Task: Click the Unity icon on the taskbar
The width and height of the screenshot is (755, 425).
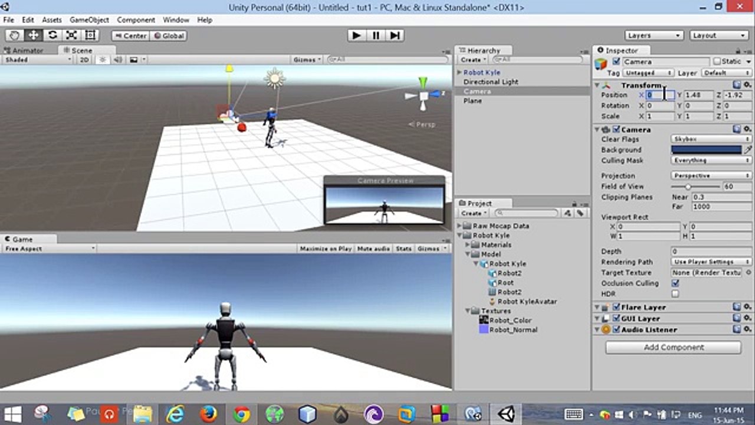Action: click(505, 414)
